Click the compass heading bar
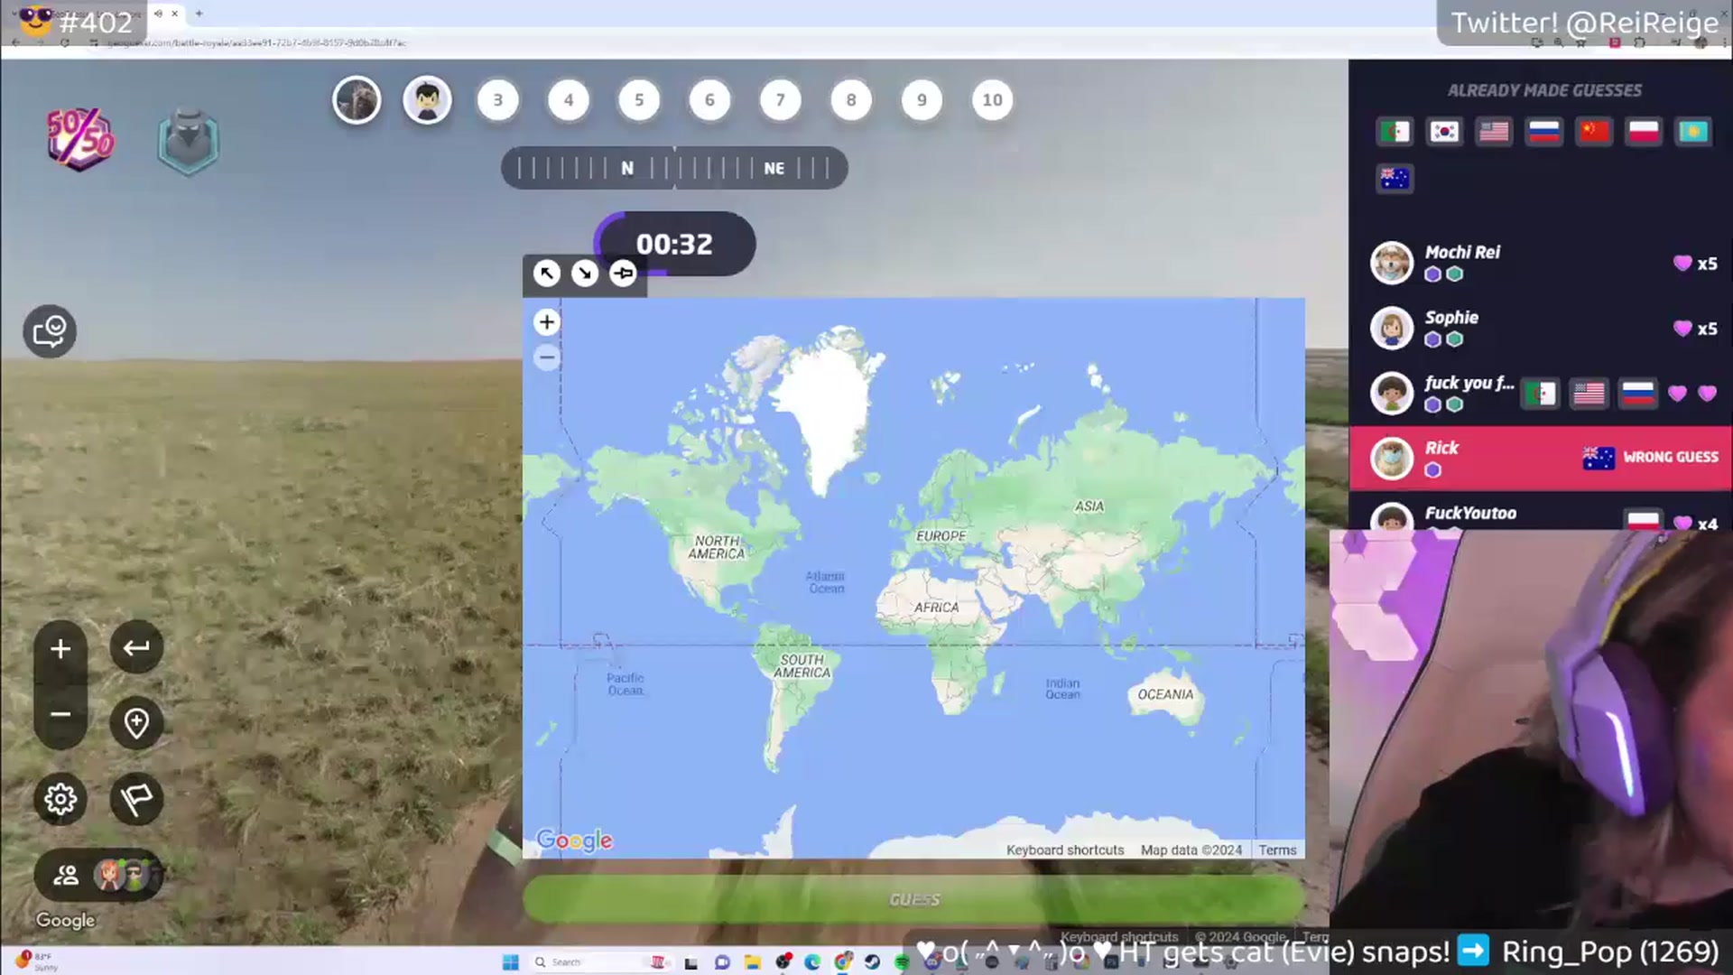This screenshot has width=1733, height=975. tap(674, 168)
